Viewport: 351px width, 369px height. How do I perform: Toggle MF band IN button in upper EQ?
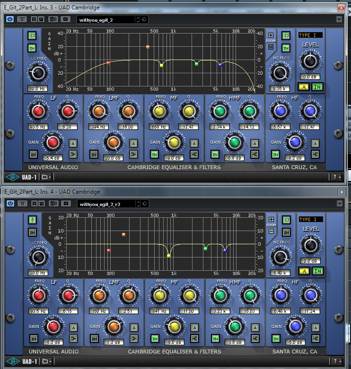(155, 154)
